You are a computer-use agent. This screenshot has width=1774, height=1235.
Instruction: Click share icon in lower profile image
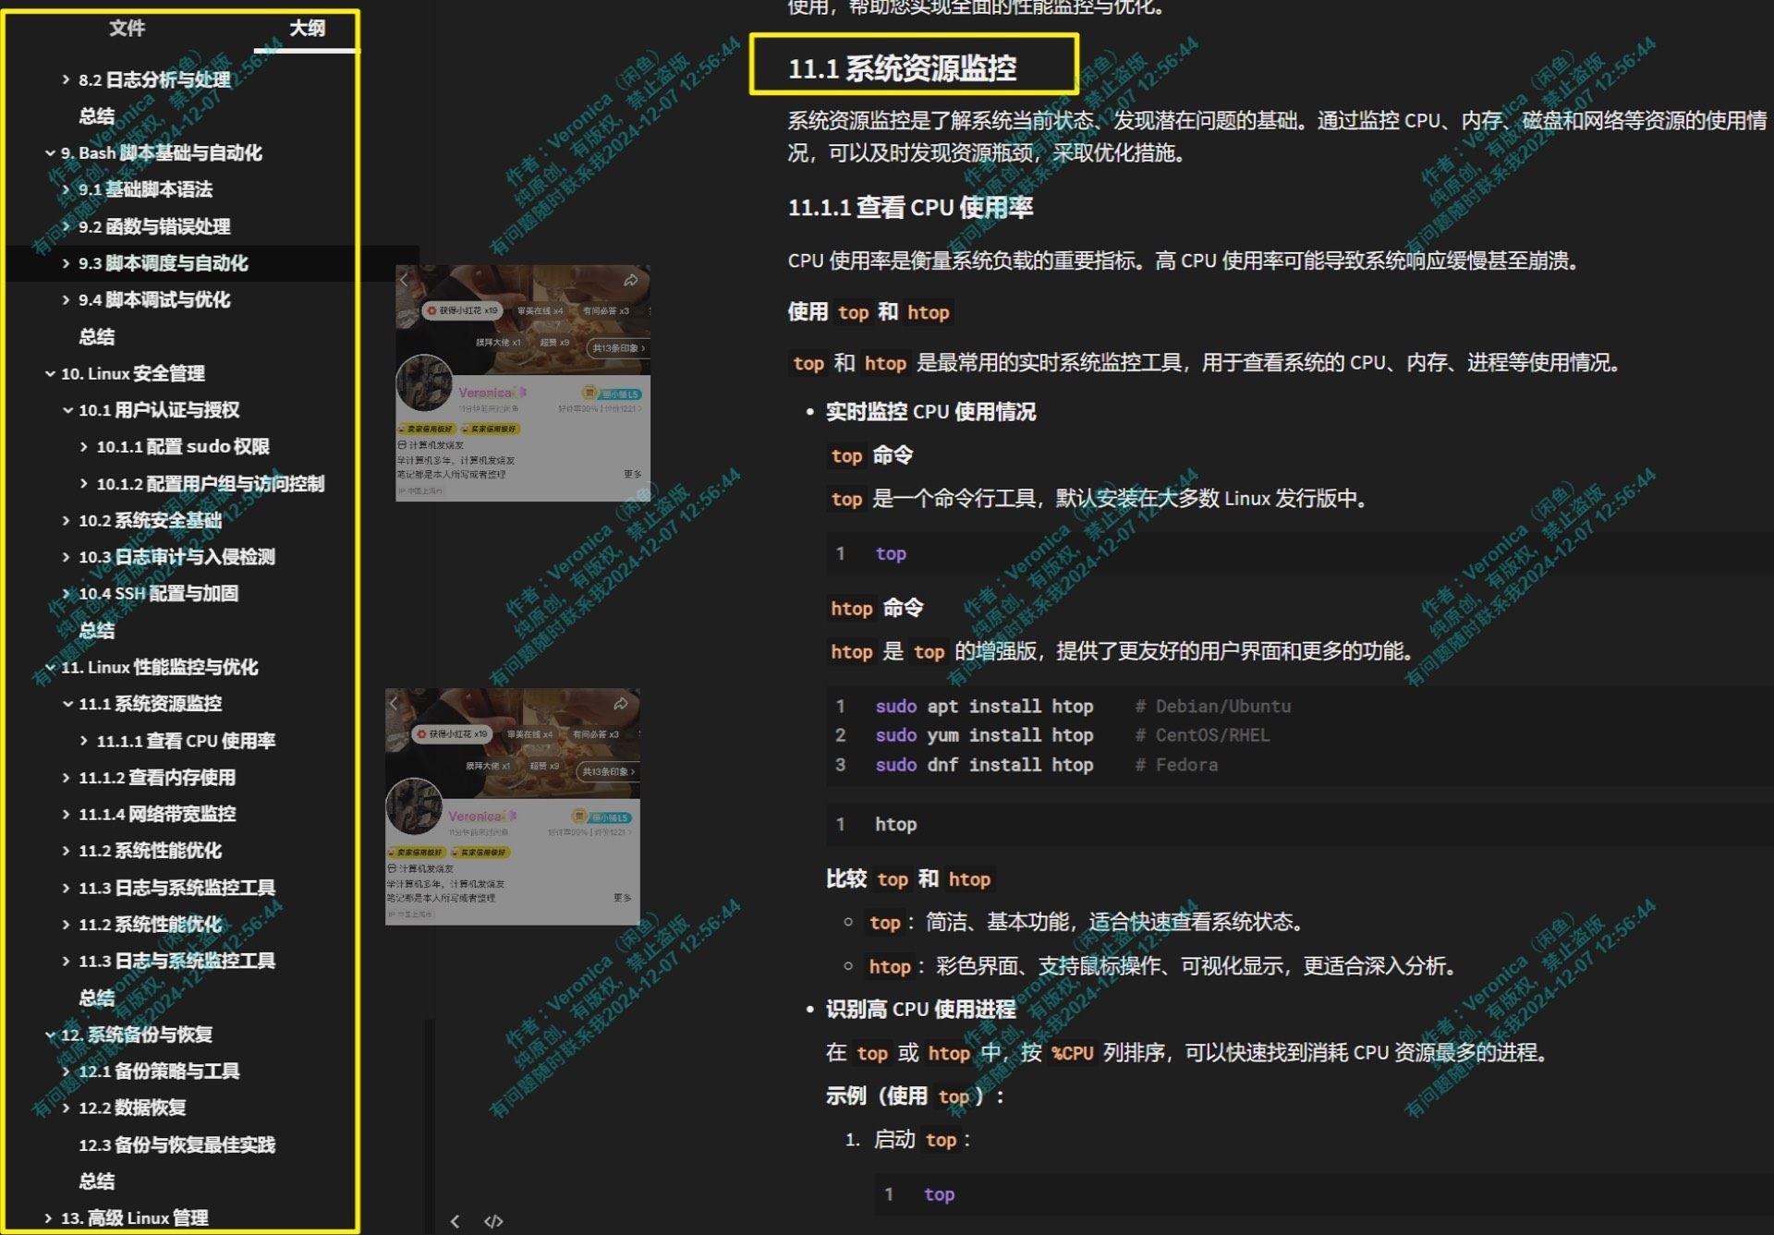(620, 704)
